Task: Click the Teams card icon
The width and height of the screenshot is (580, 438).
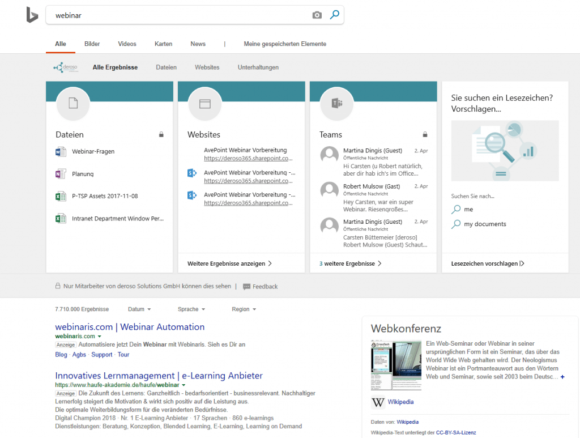Action: pos(336,104)
